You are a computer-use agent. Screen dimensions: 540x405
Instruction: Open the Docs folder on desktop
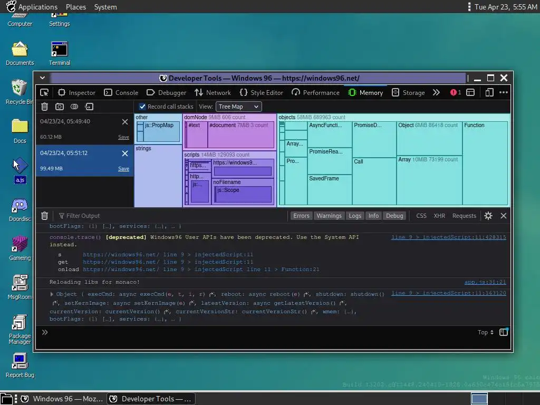20,131
